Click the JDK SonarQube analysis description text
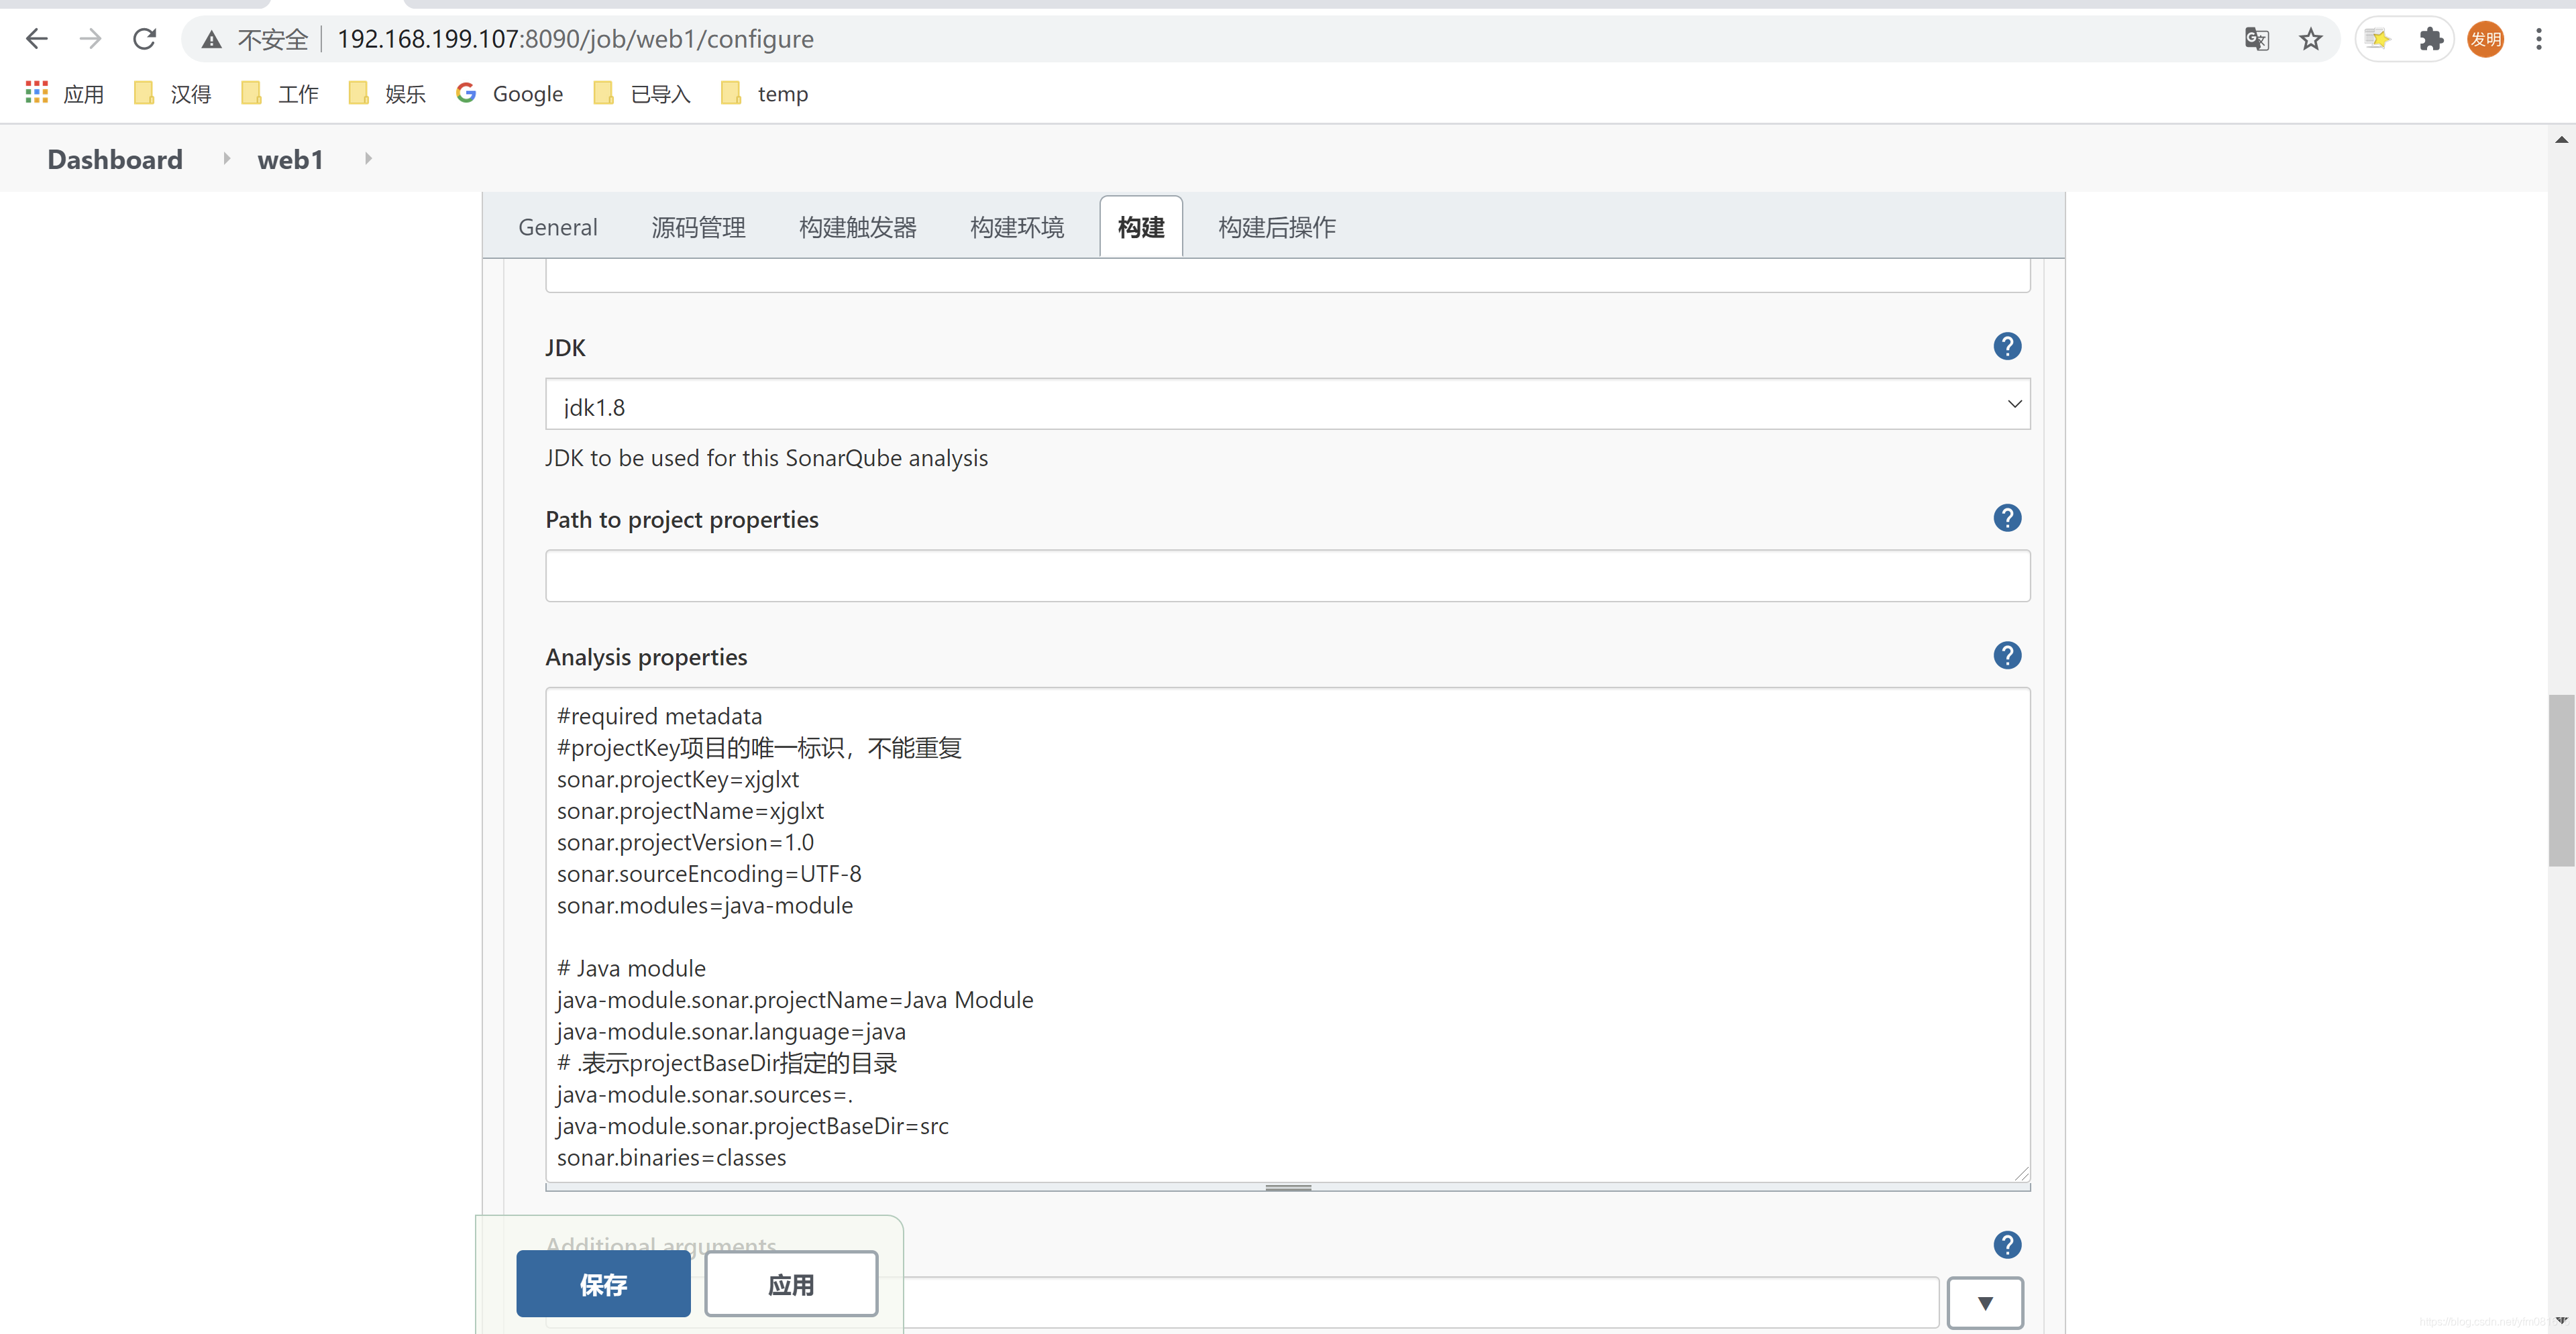Screen dimensions: 2576x1334 766,458
